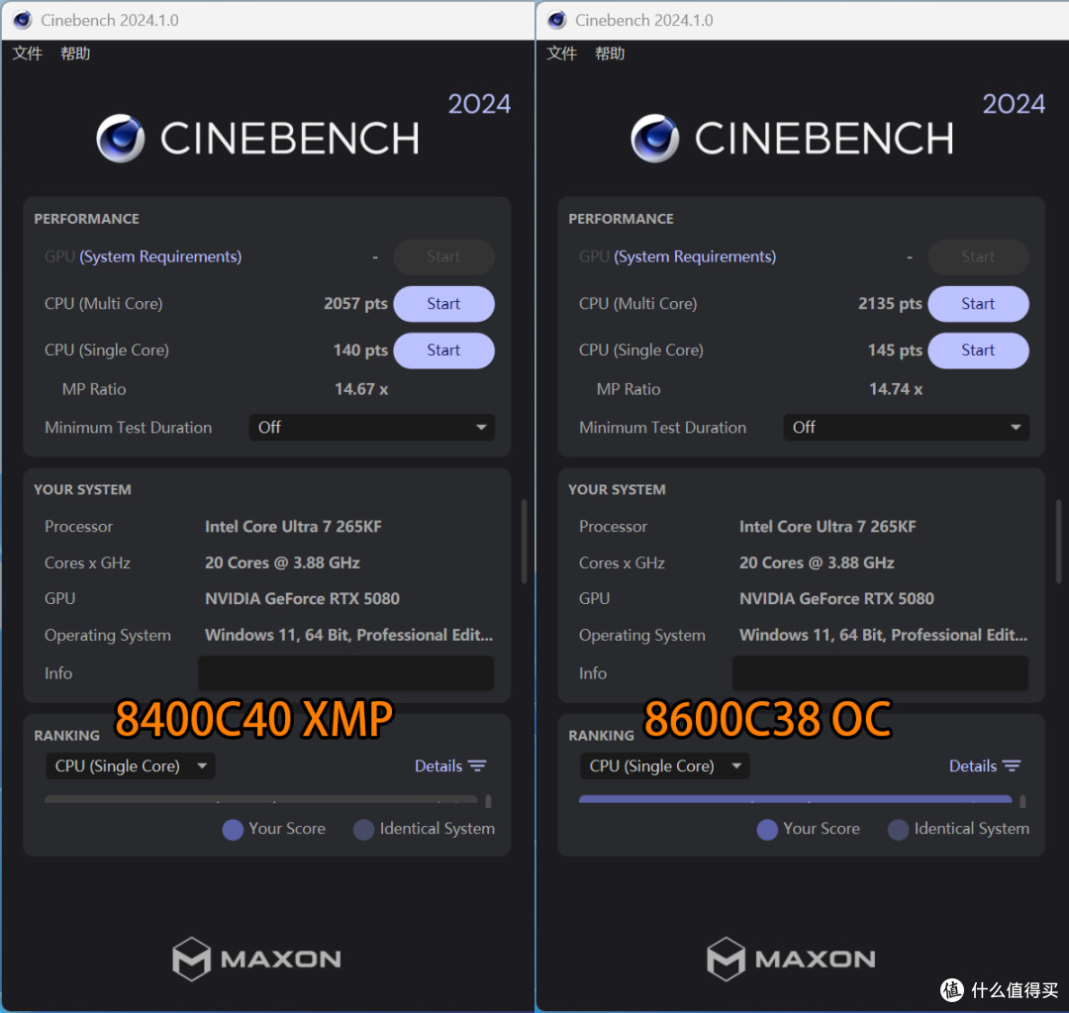Start the CPU Multi Core test in right window

tap(978, 304)
